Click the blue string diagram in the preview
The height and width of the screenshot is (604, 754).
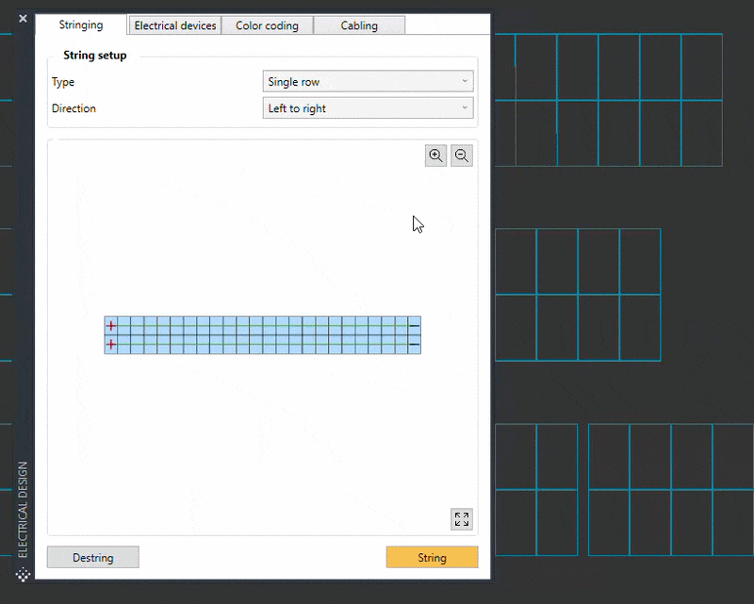click(262, 335)
